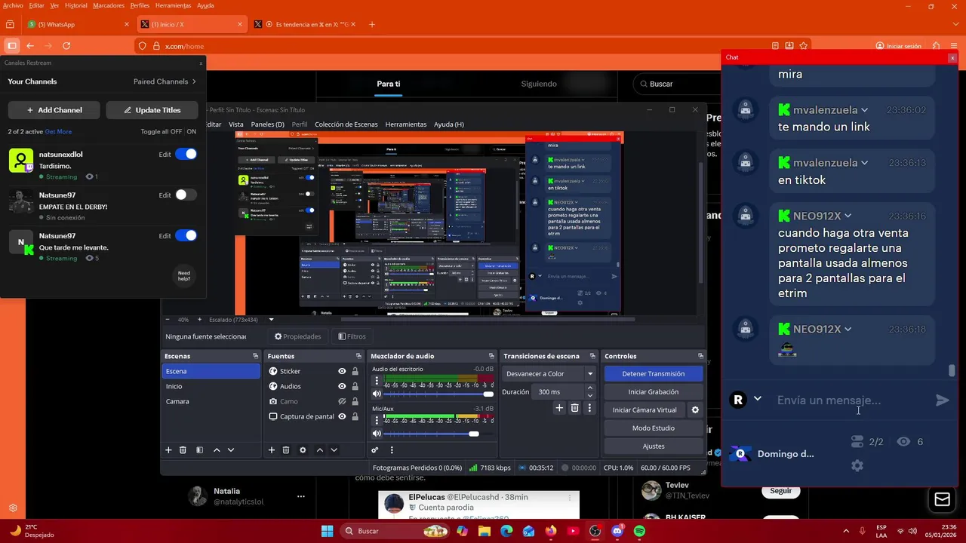Image resolution: width=966 pixels, height=543 pixels.
Task: Undock the Controles panel
Action: 700,356
